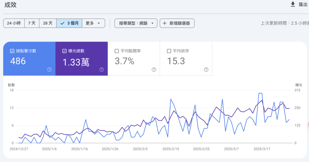
Task: Click the 2025/2/5 axis date label
Action: click(140, 149)
